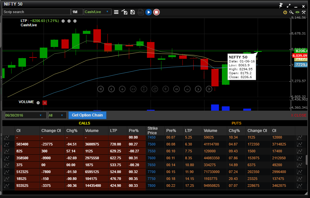Viewport: 310px width, 198px height.
Task: Open the crossed tools settings icon
Action: 304,12
